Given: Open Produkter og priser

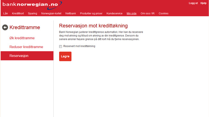Looking at the screenshot, I should (91, 14).
